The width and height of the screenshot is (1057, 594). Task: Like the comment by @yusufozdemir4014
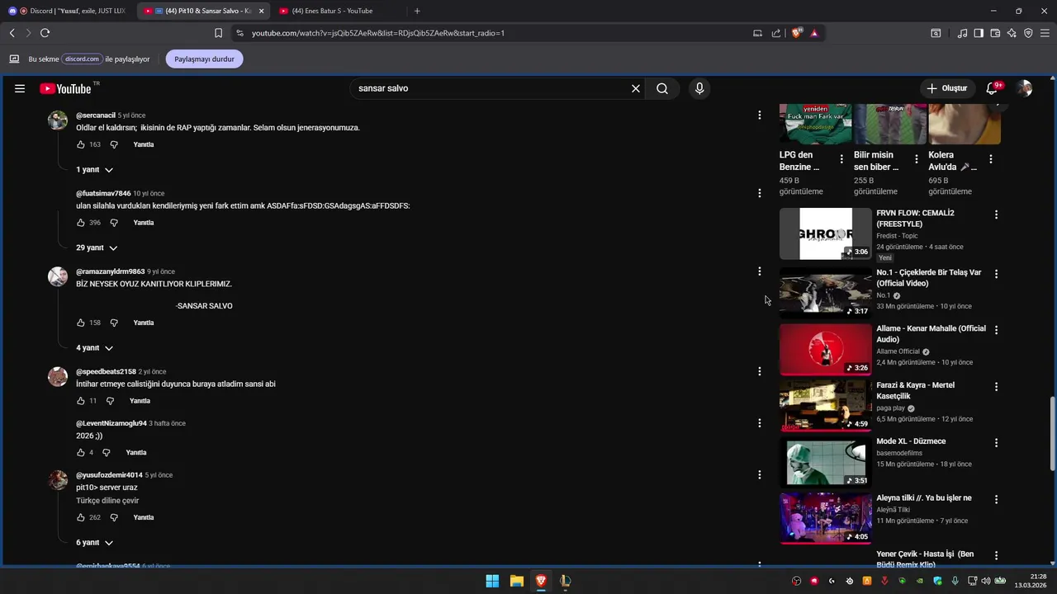[81, 518]
